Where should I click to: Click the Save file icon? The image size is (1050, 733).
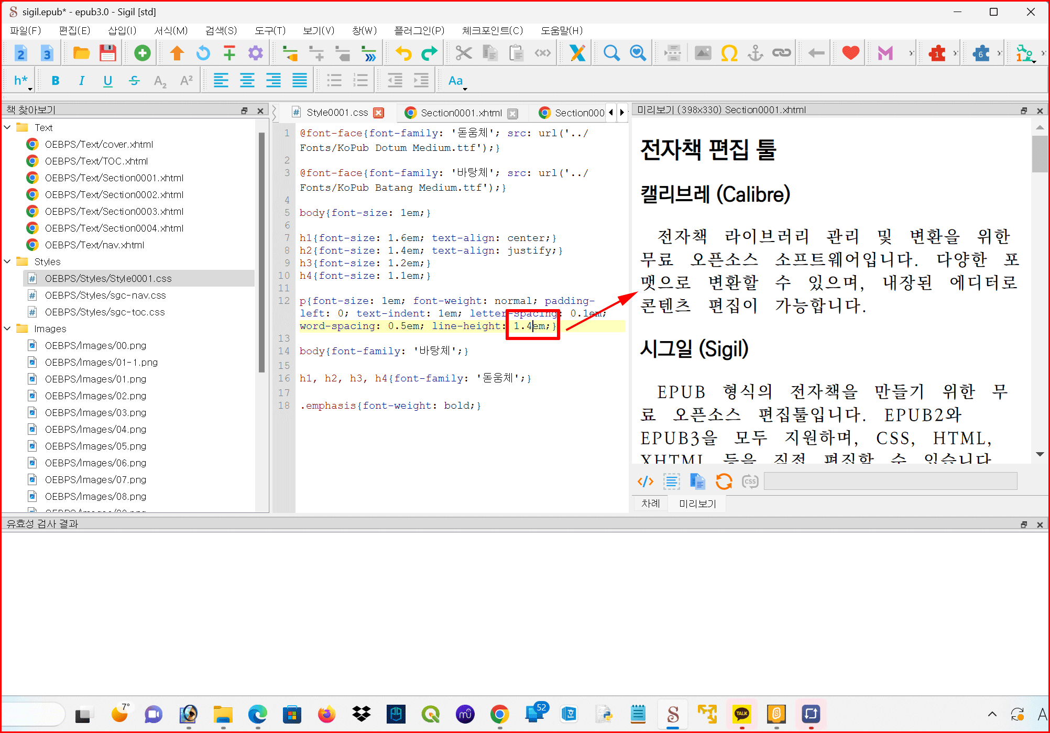coord(107,53)
